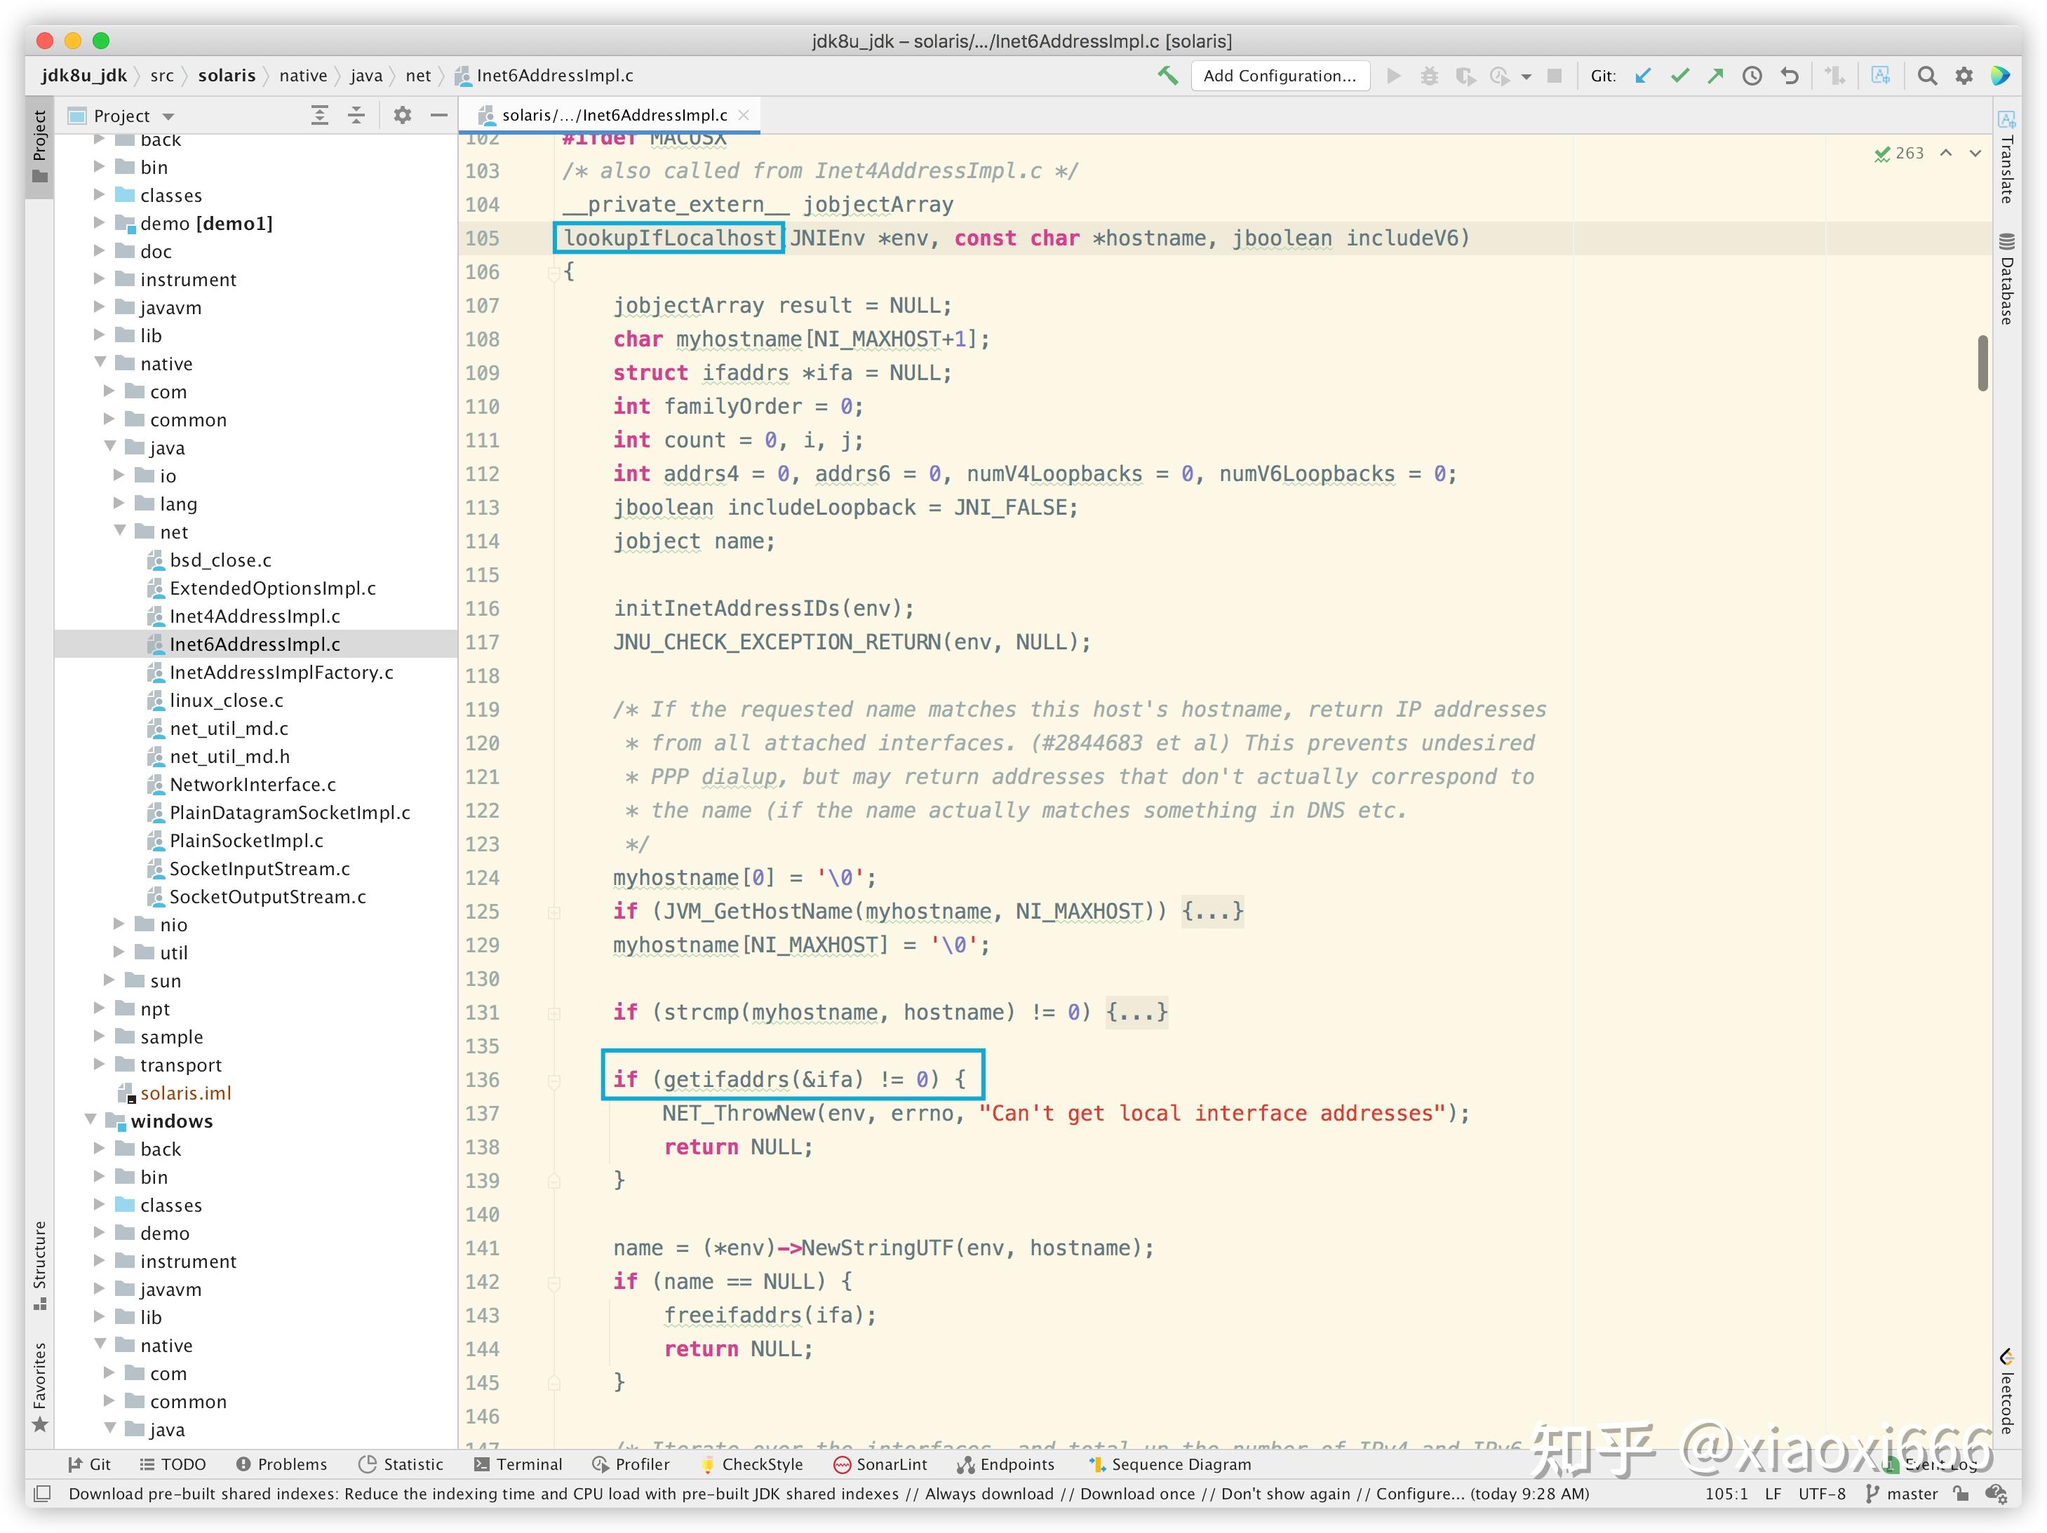The height and width of the screenshot is (1533, 2047).
Task: Rollback changes using the undo arrow icon
Action: [1790, 75]
